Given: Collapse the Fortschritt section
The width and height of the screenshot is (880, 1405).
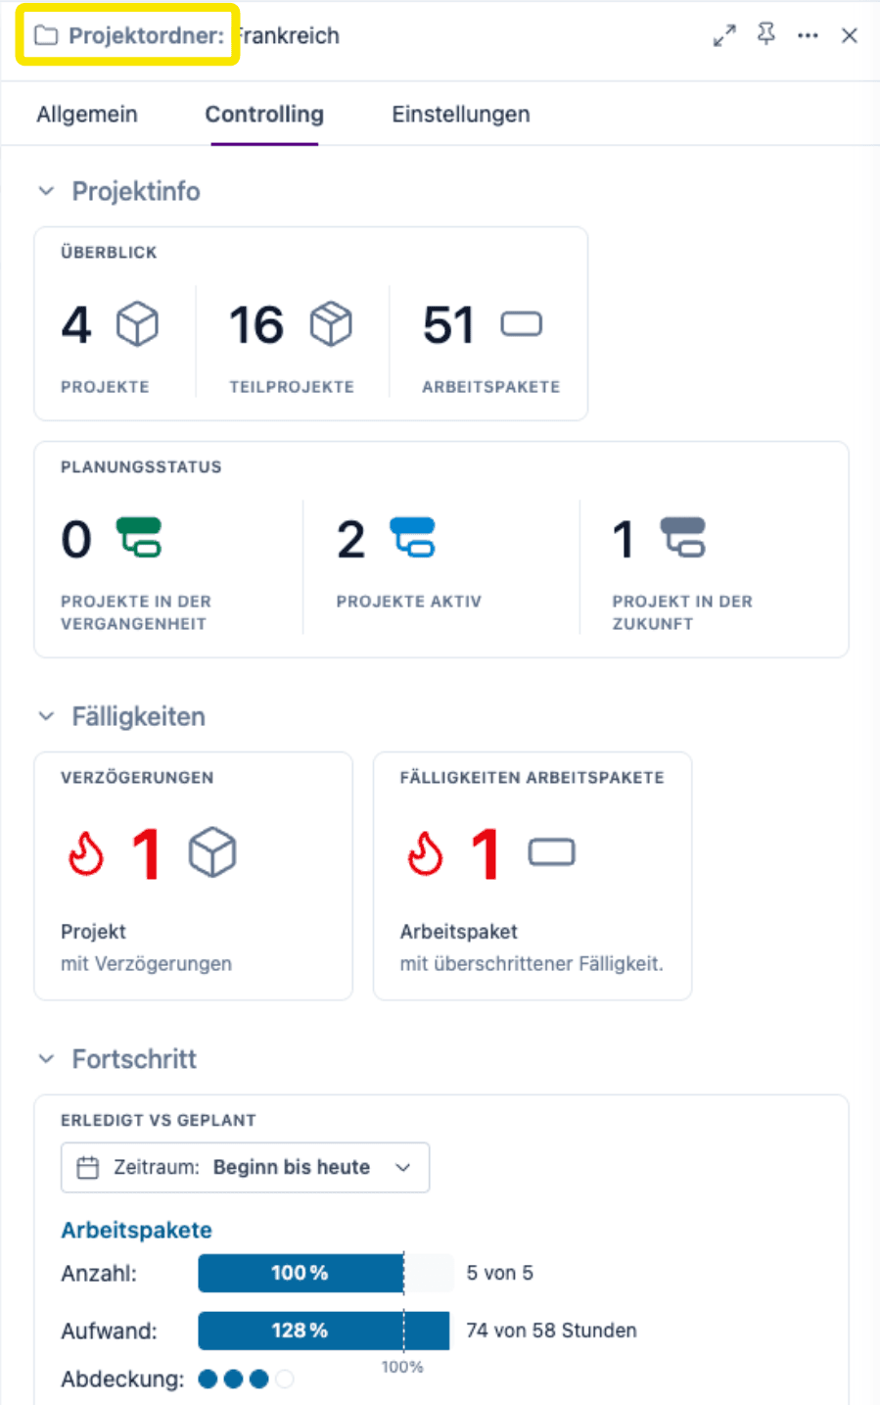Looking at the screenshot, I should (46, 1059).
